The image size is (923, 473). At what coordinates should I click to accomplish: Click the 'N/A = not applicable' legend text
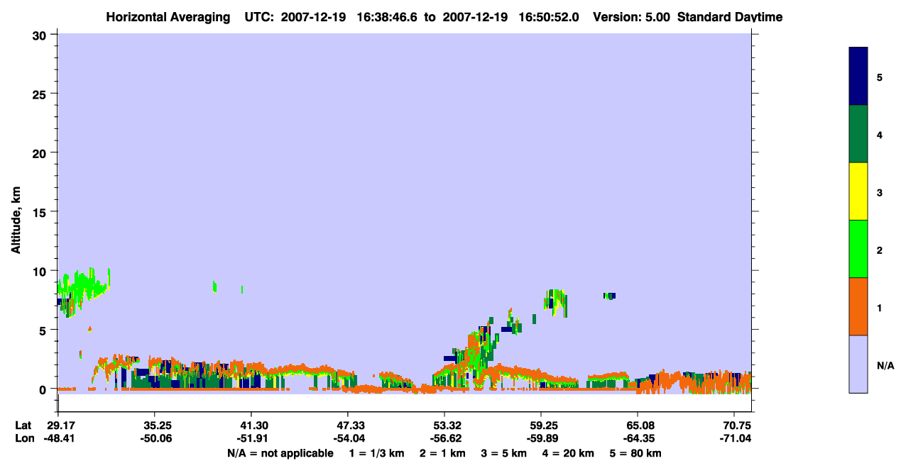click(280, 454)
